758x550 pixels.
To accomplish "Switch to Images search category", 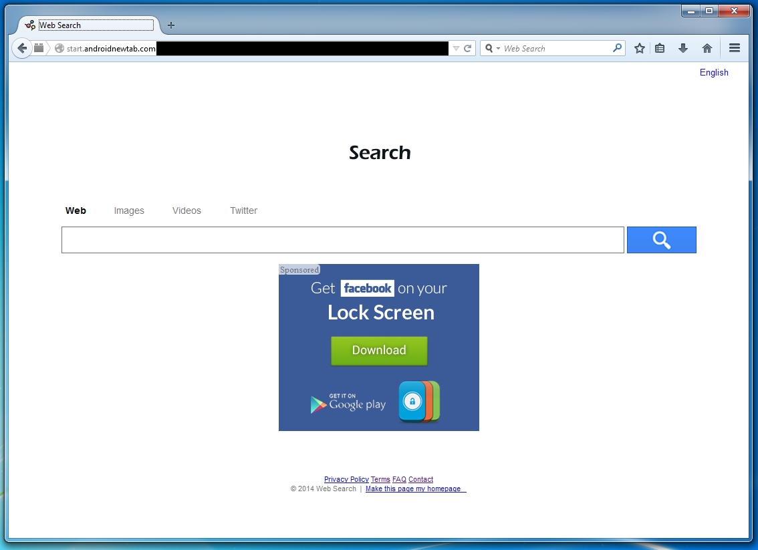I will 129,211.
